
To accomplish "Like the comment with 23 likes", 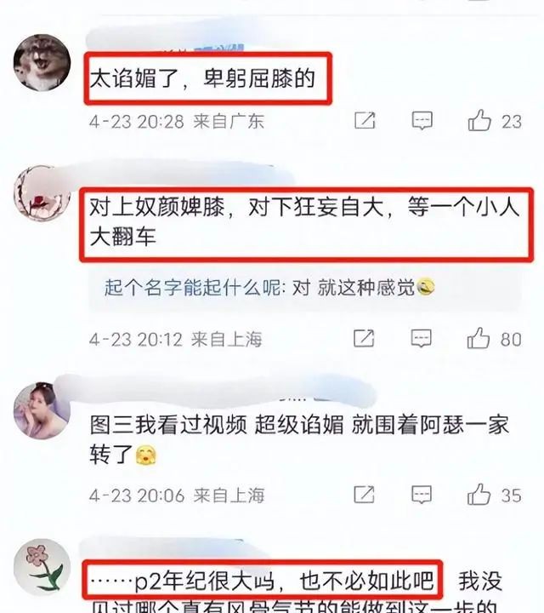I will 479,120.
